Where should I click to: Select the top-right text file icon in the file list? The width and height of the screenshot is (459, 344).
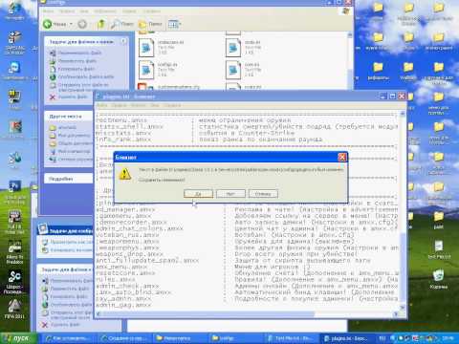click(233, 48)
